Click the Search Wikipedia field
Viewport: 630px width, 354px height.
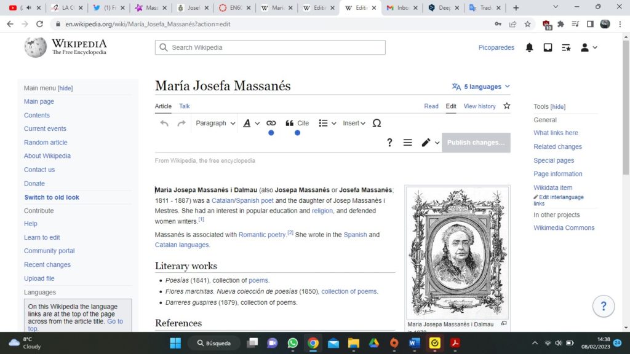[x=271, y=47]
